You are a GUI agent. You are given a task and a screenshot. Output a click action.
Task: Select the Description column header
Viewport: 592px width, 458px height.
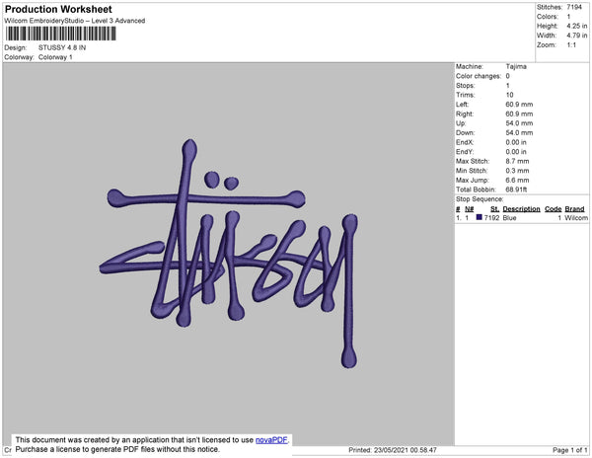(521, 209)
